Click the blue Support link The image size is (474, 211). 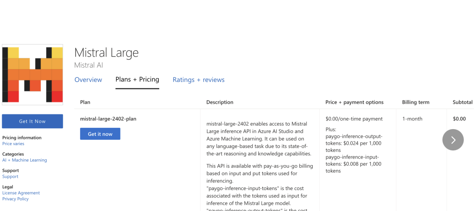pos(10,176)
